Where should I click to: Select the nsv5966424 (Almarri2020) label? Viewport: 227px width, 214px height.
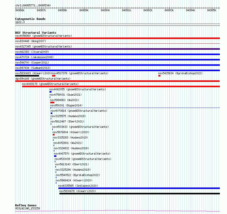tap(74, 180)
